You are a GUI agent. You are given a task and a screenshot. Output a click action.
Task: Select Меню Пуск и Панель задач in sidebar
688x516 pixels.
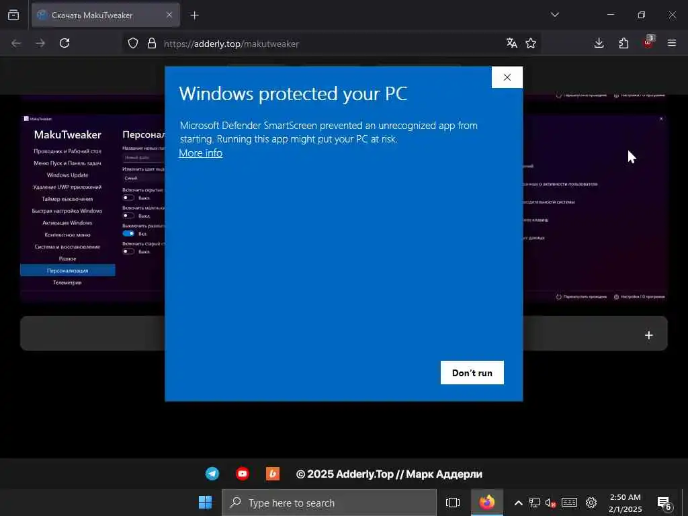tap(68, 163)
